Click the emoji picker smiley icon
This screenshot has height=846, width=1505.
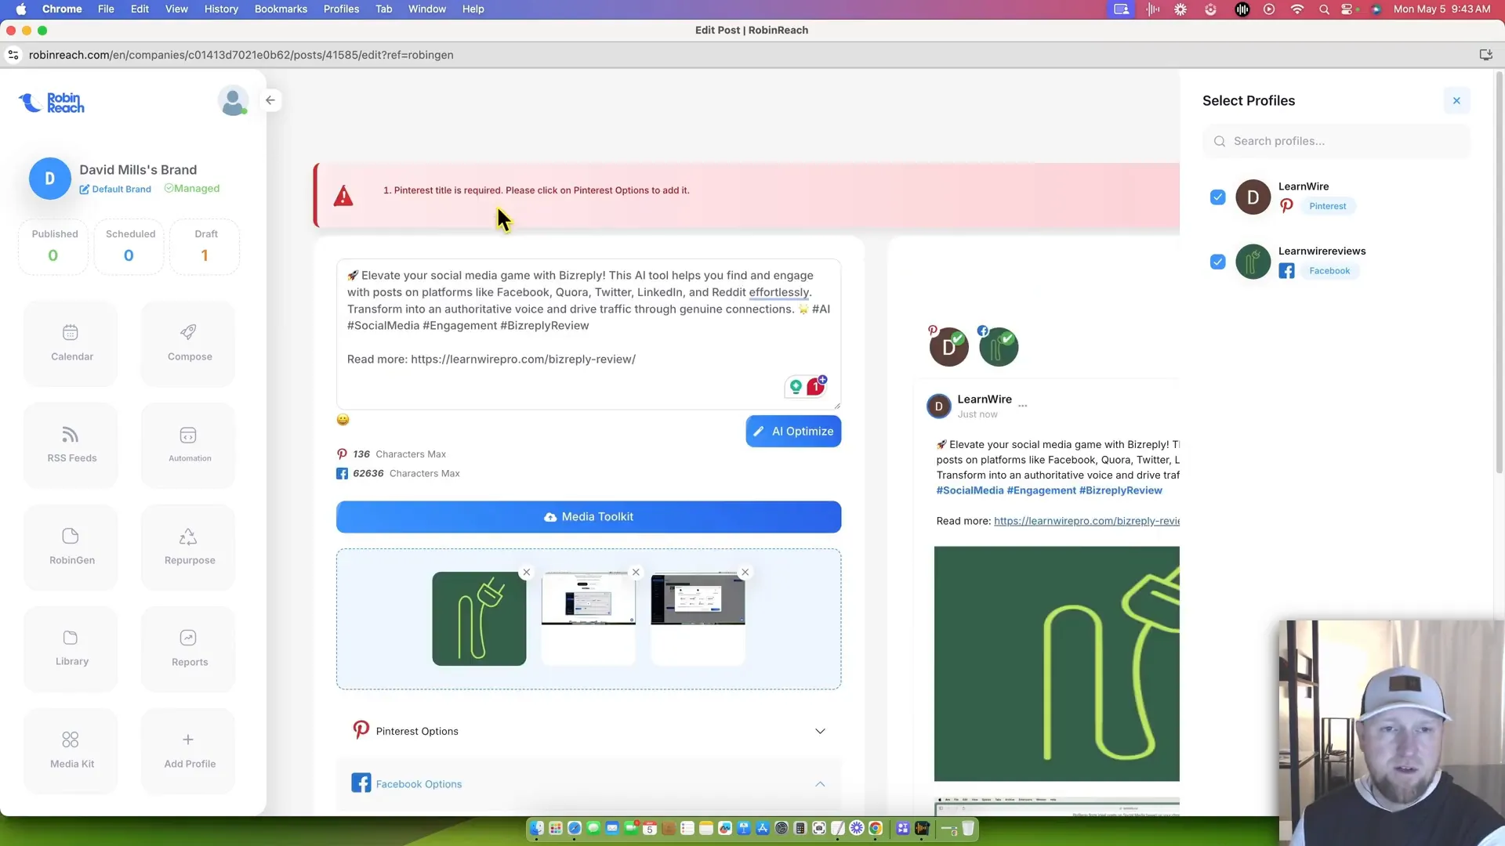pos(343,420)
